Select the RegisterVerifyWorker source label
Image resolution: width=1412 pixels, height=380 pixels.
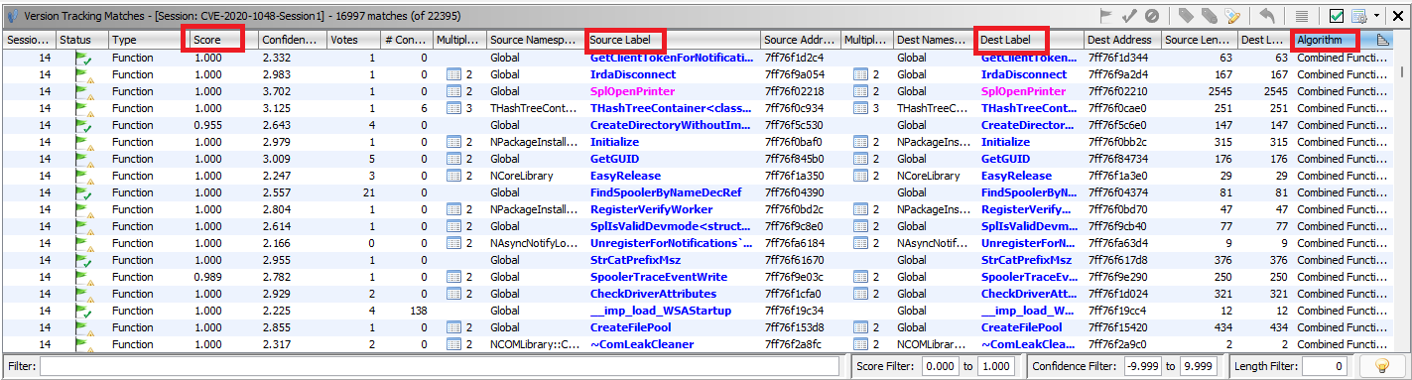tap(651, 209)
